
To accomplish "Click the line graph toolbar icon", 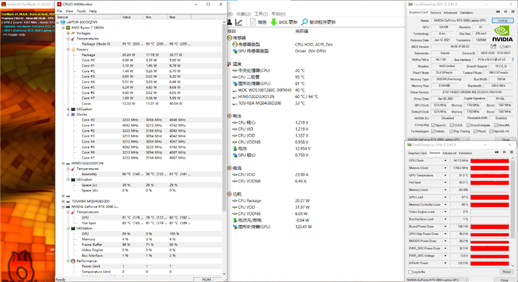I will click(239, 22).
